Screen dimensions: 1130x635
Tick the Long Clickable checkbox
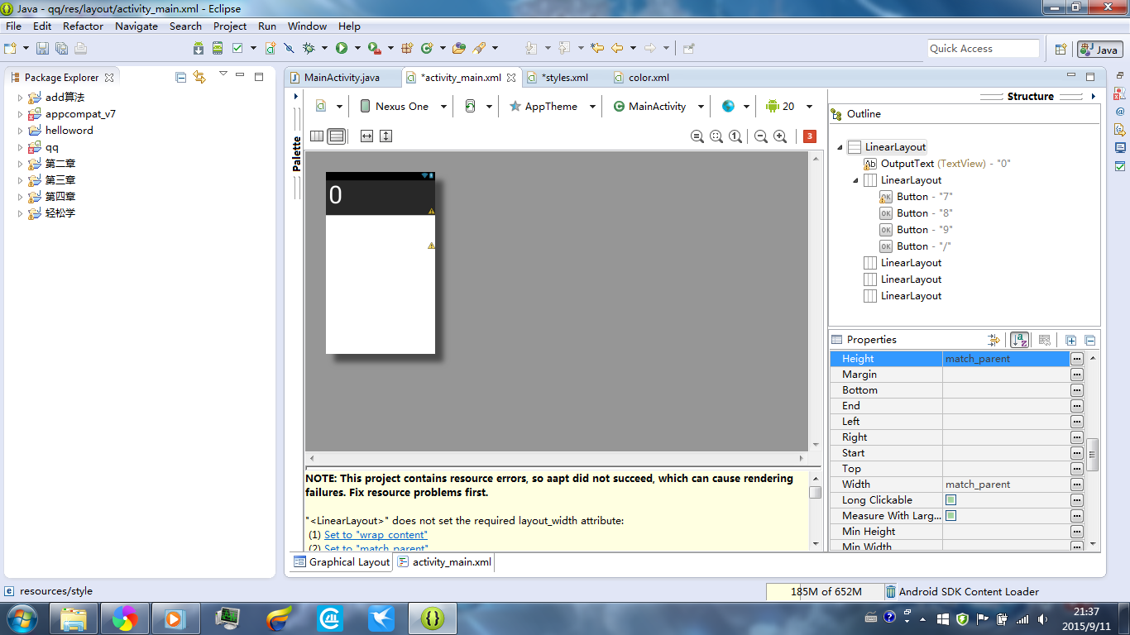pos(950,500)
